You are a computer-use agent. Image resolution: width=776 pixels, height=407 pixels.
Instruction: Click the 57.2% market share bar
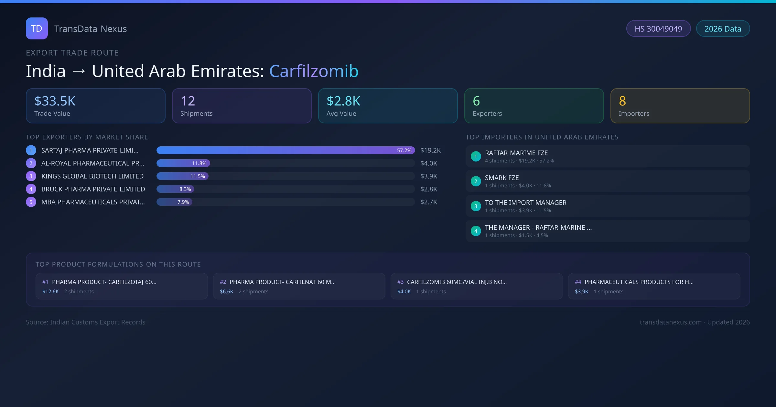286,150
